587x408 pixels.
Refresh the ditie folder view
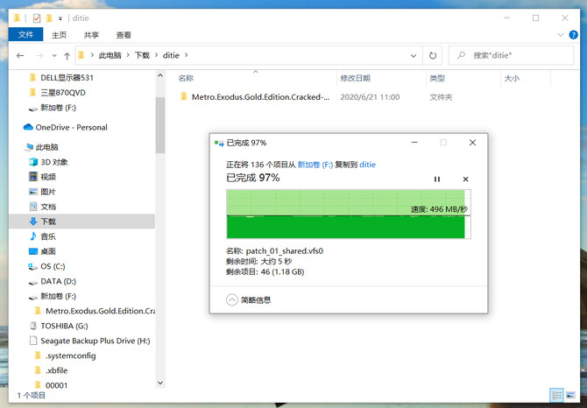pos(433,55)
